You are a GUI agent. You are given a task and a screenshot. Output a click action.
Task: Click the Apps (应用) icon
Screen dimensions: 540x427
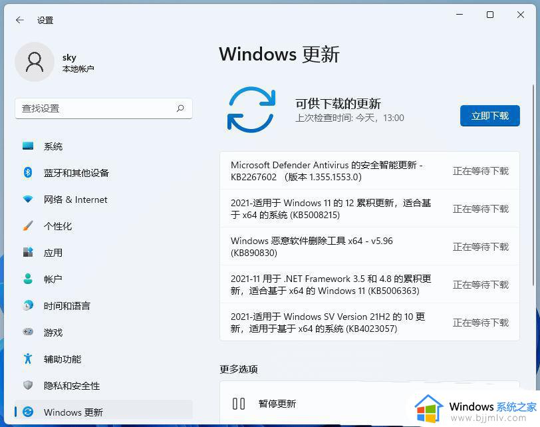(x=28, y=253)
